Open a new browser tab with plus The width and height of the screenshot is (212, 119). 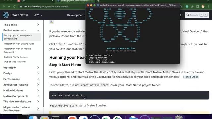[x=98, y=1]
